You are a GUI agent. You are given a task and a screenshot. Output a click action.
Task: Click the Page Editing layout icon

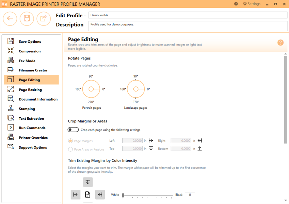click(x=11, y=79)
